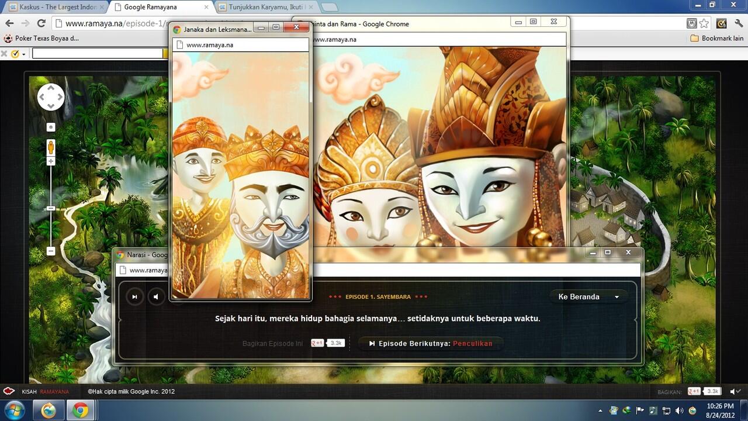The height and width of the screenshot is (421, 748).
Task: Click the my-location button above pegman
Action: click(51, 127)
